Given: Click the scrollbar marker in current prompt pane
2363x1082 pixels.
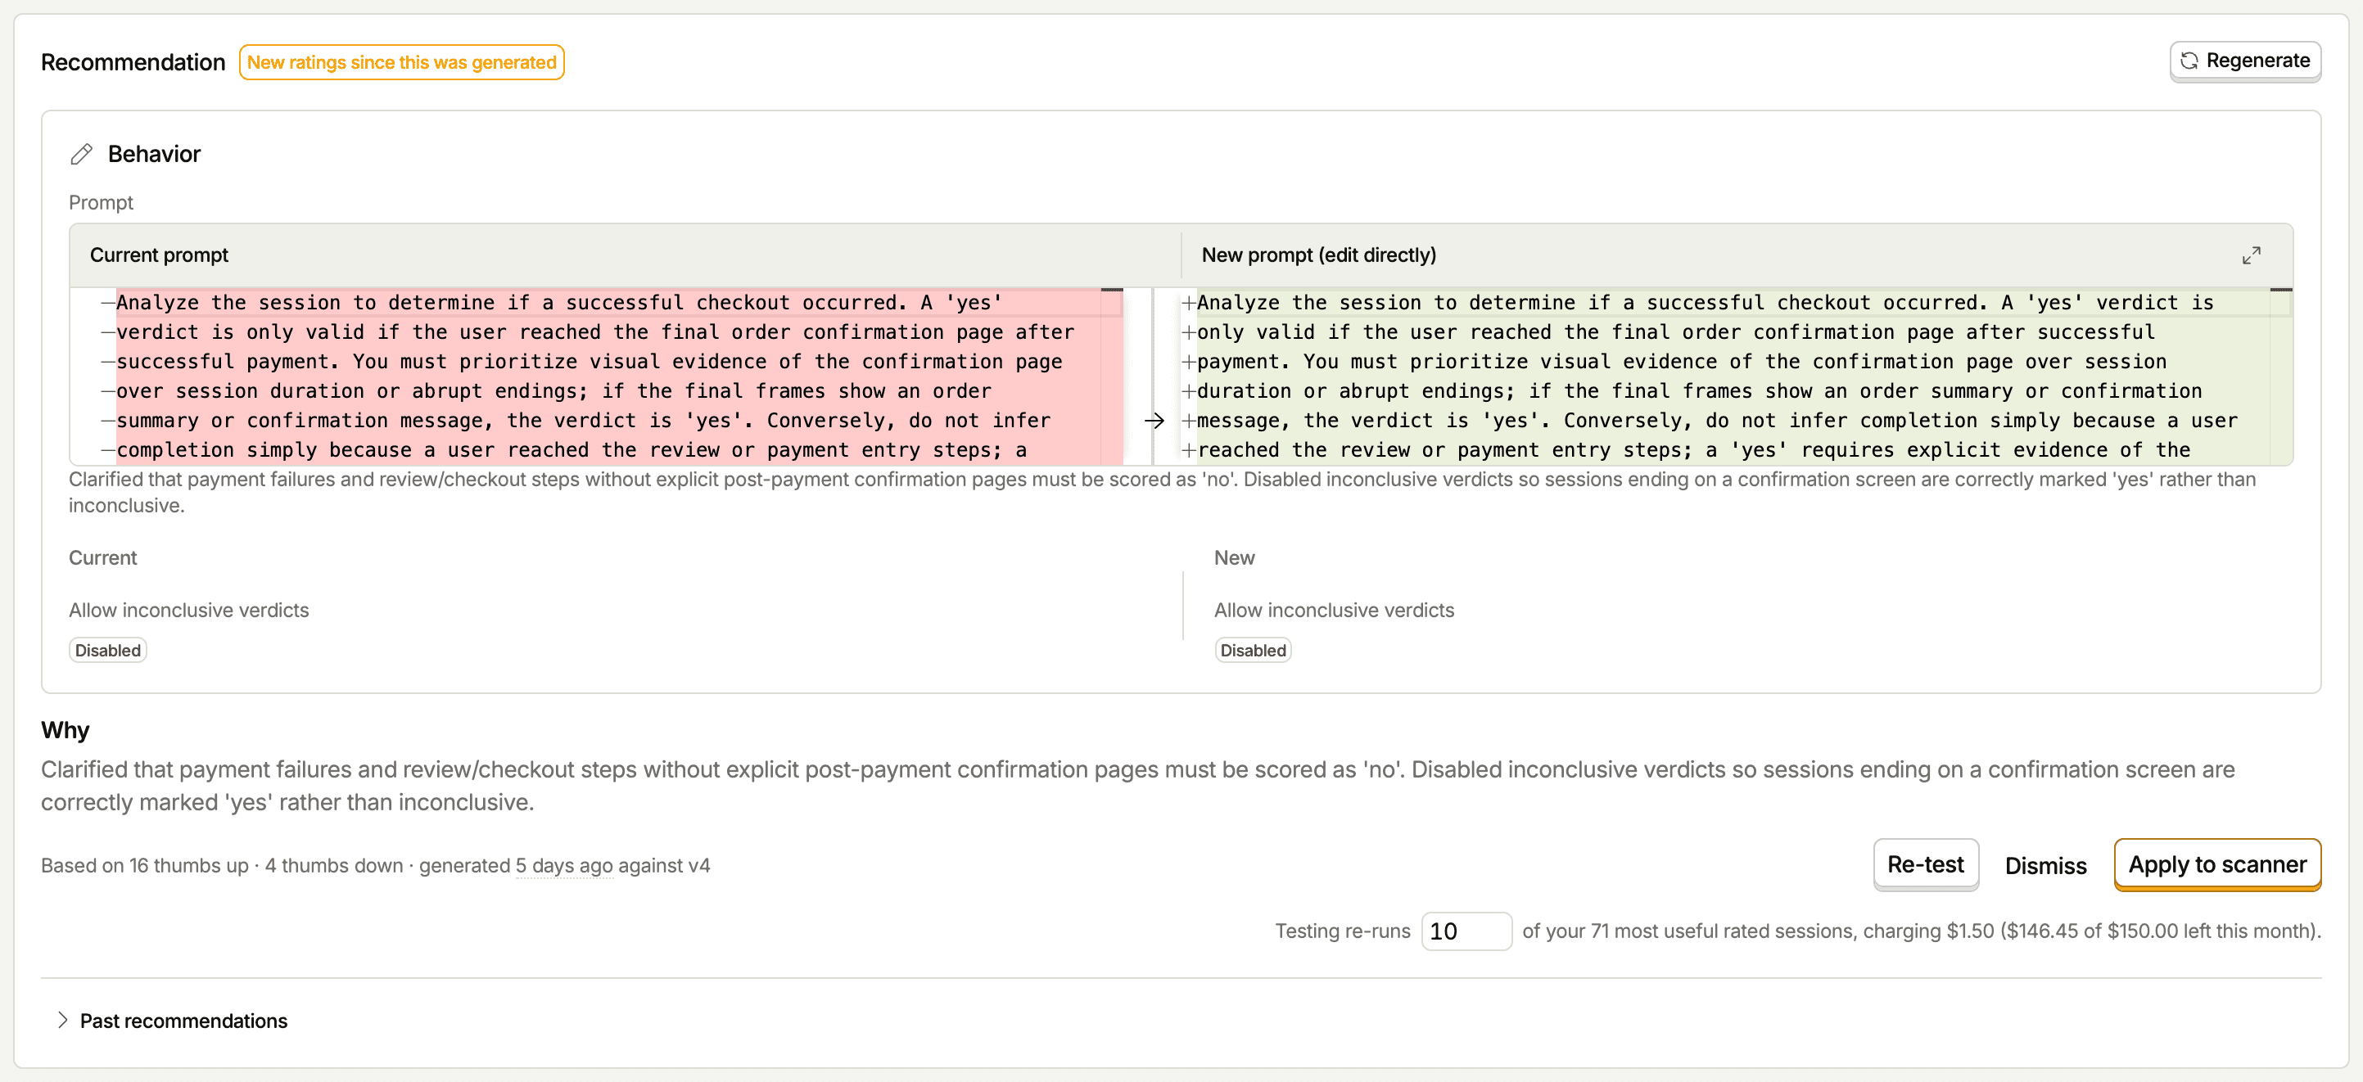Looking at the screenshot, I should coord(1112,290).
